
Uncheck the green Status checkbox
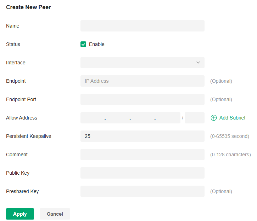83,44
